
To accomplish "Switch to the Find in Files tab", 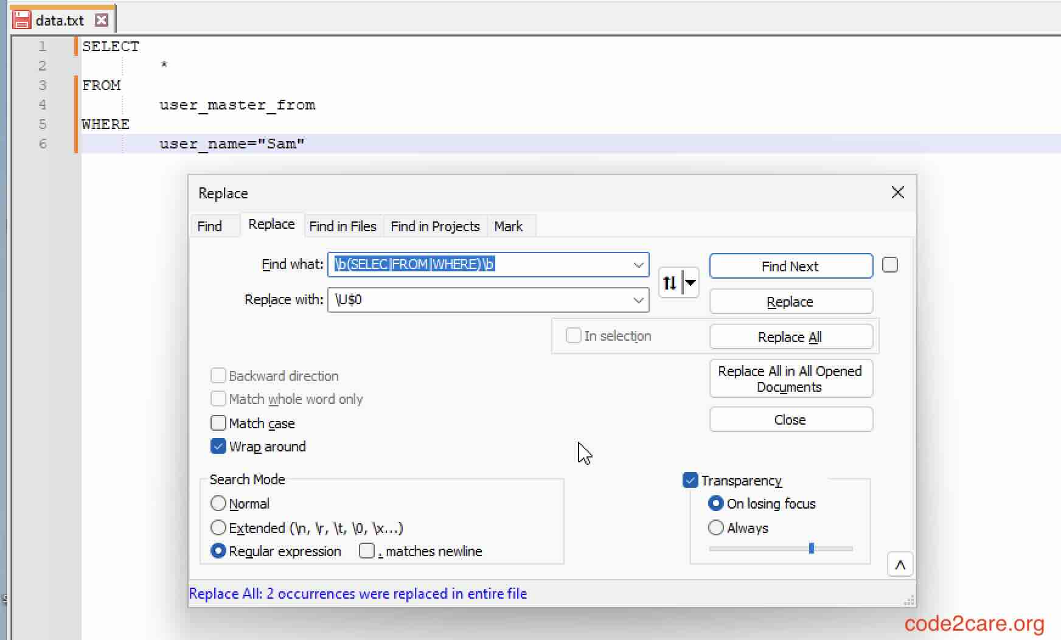I will click(343, 226).
